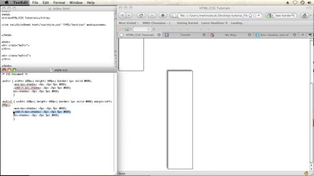Viewport: 314px width, 176px height.
Task: Close the Box-shadow tab
Action: (294, 35)
